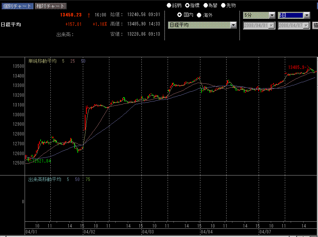Click the 描 draw button

click(315, 25)
